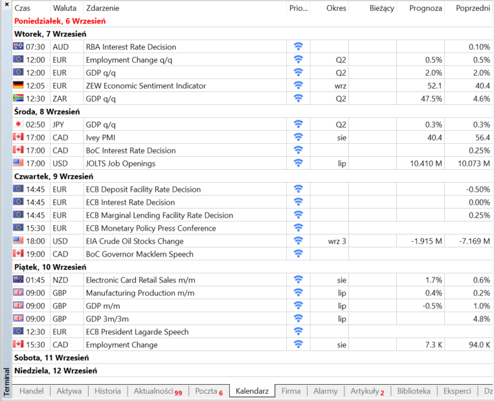Click the South African flag in ZAR GDP row
This screenshot has width=494, height=401.
click(x=18, y=98)
